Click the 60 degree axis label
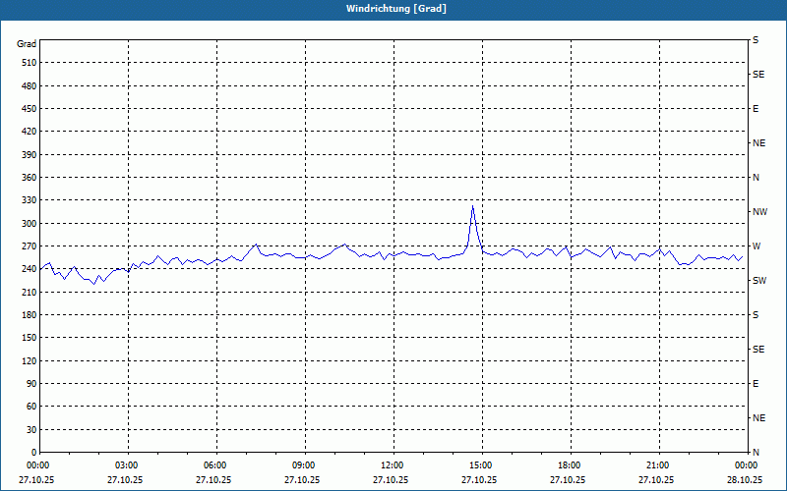 point(31,407)
